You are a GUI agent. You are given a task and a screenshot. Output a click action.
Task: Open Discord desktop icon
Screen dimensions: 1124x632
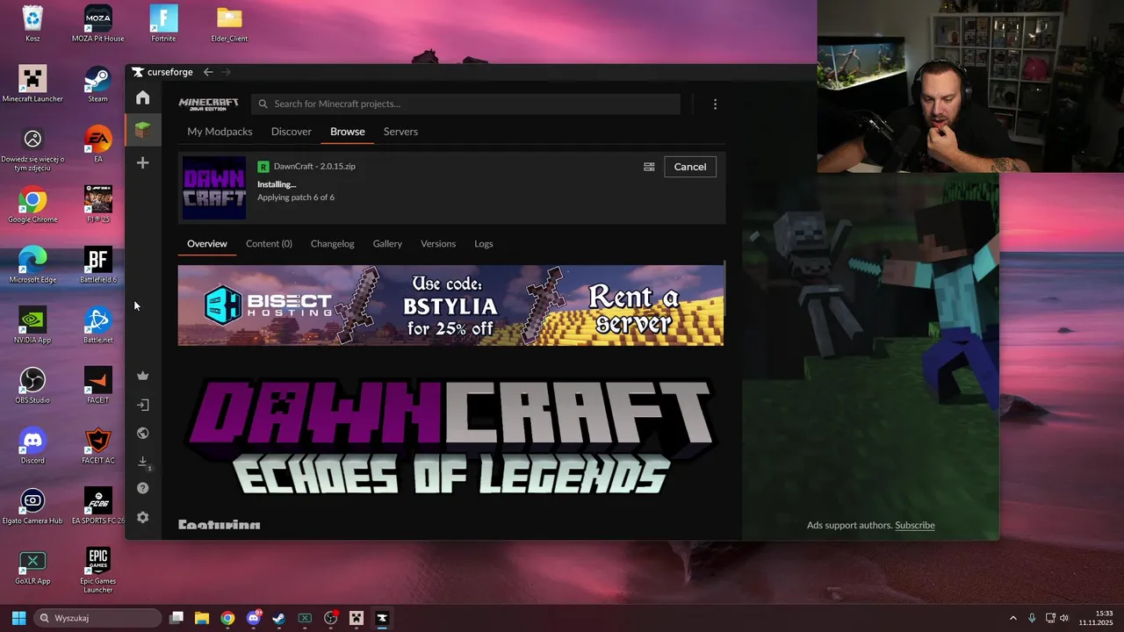32,446
